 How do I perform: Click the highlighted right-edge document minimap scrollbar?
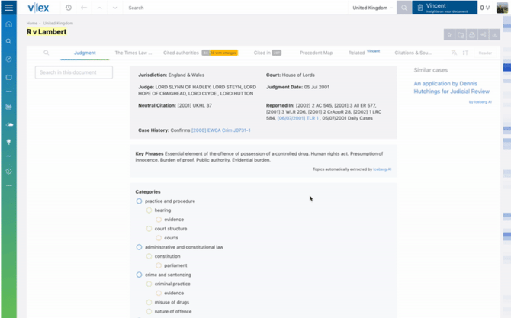tap(506, 67)
